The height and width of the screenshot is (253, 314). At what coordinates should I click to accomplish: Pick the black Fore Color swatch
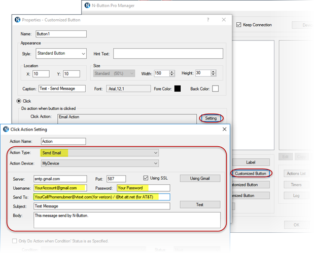coord(178,89)
